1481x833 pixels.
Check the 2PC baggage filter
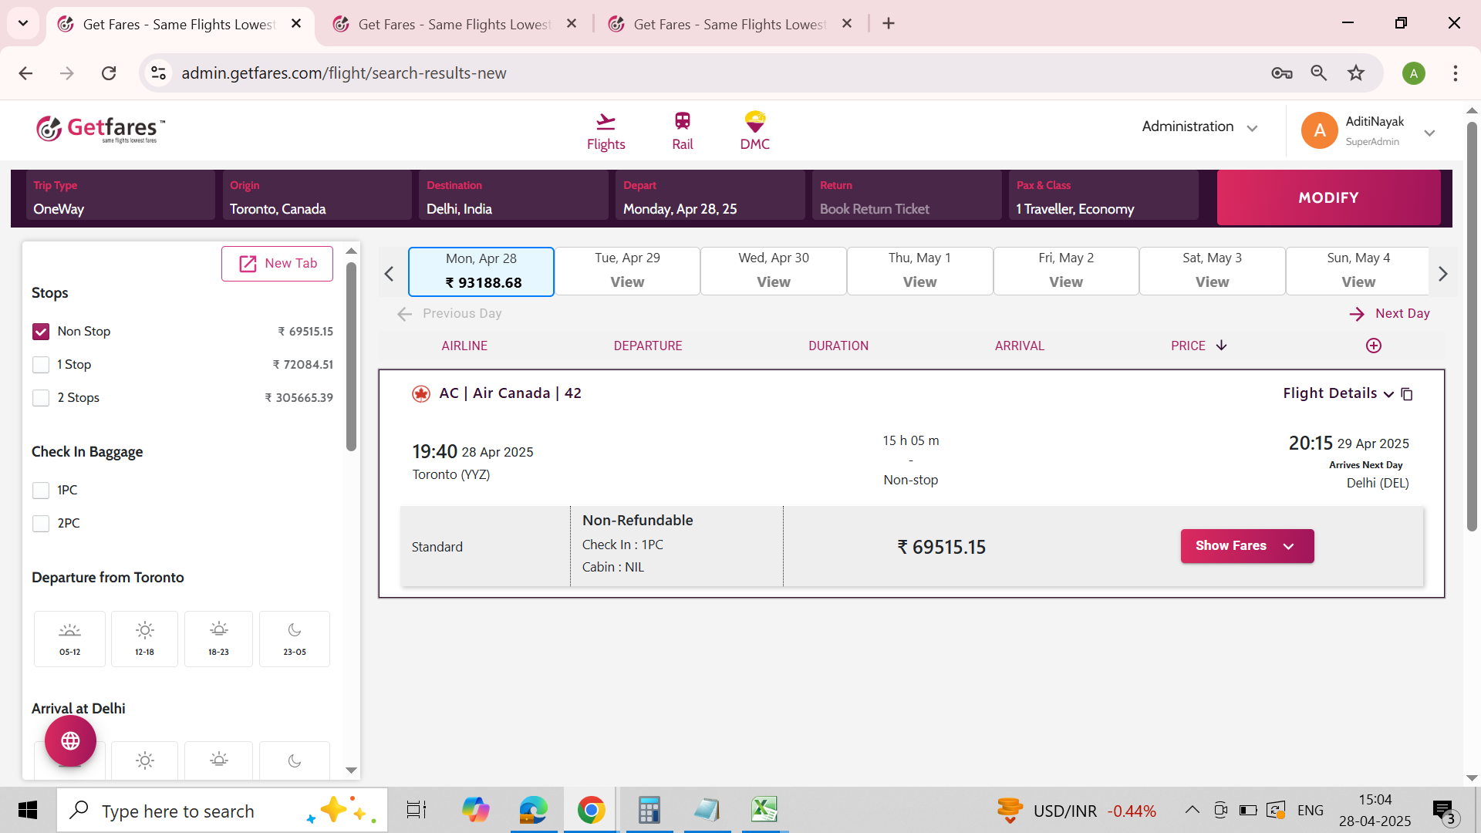[x=41, y=524]
